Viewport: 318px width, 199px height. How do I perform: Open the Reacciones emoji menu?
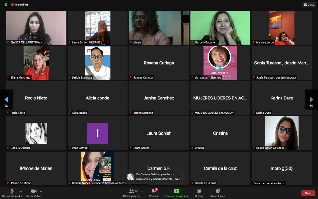pos(218,193)
